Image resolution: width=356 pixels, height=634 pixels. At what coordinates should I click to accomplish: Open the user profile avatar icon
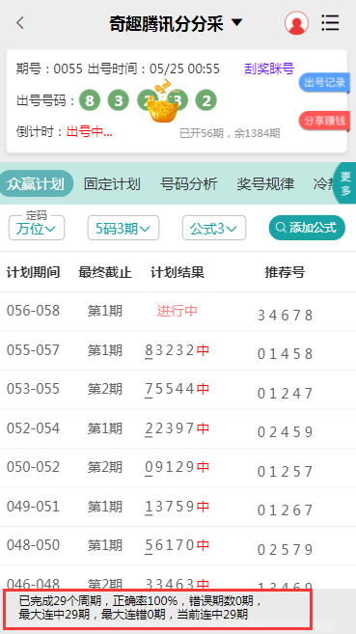296,23
